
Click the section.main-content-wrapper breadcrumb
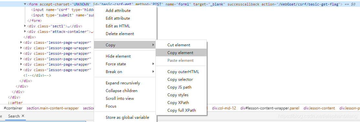click(53, 108)
